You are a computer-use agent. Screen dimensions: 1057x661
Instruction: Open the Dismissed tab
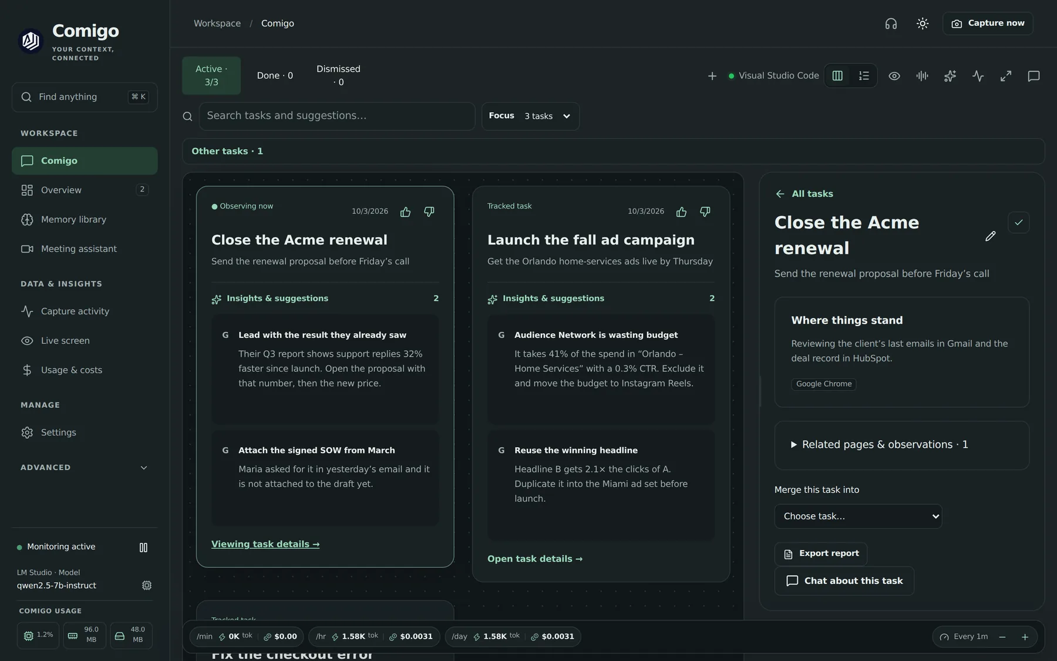(x=338, y=76)
